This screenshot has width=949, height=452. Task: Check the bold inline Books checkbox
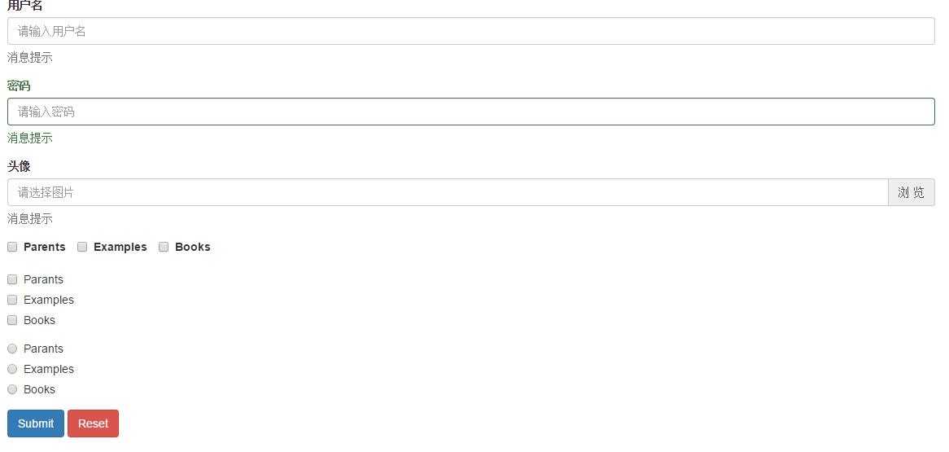tap(164, 247)
